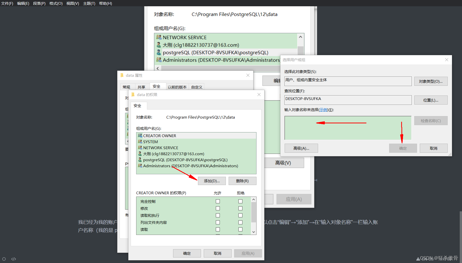Open the 主题(T) menu
This screenshot has height=263, width=462.
click(89, 3)
